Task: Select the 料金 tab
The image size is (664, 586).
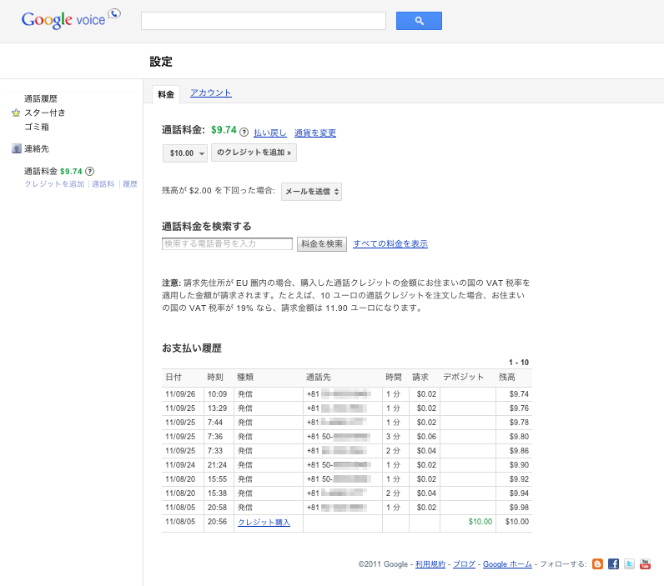Action: point(166,94)
